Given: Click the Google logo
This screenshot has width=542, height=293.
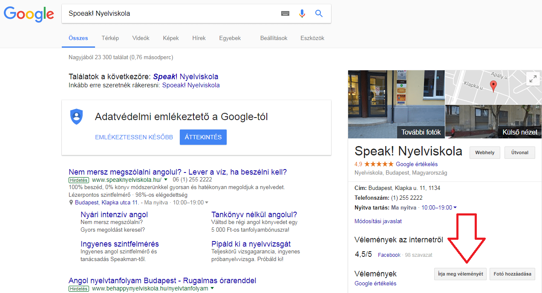Looking at the screenshot, I should coord(29,14).
